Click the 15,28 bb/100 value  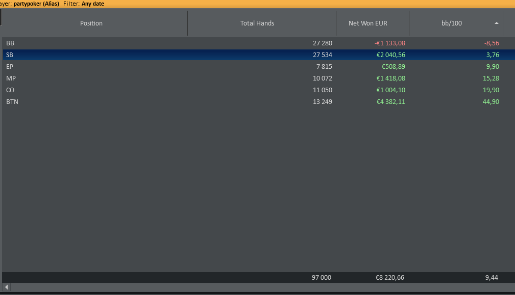coord(491,78)
